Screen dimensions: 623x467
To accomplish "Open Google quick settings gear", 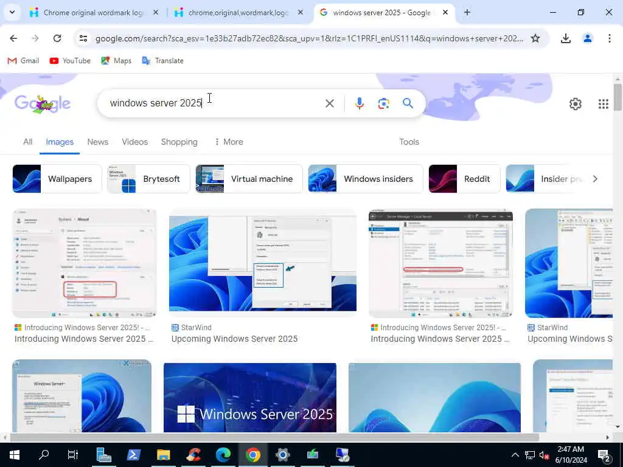I will point(576,104).
